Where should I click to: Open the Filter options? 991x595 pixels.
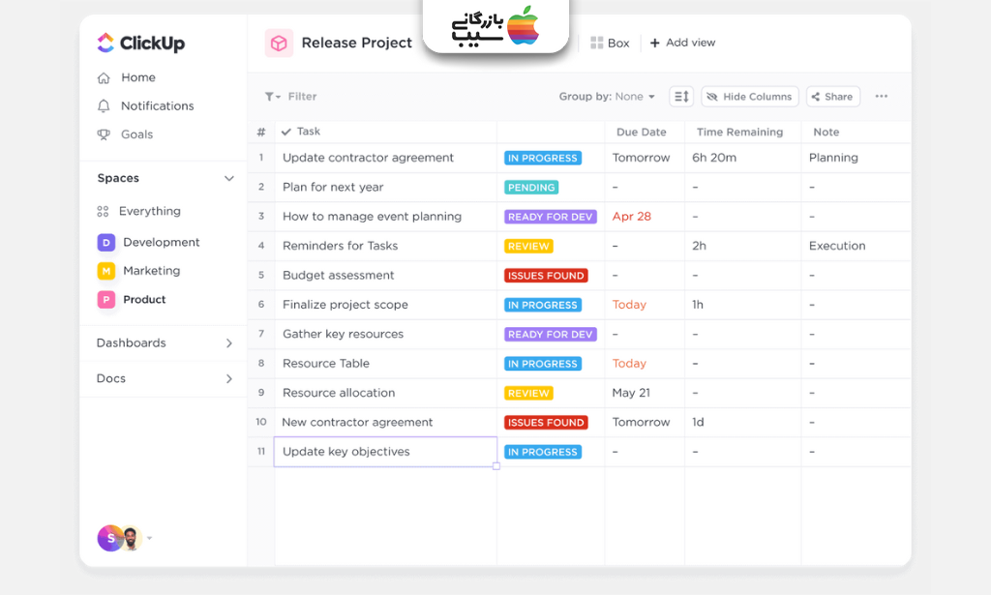291,97
